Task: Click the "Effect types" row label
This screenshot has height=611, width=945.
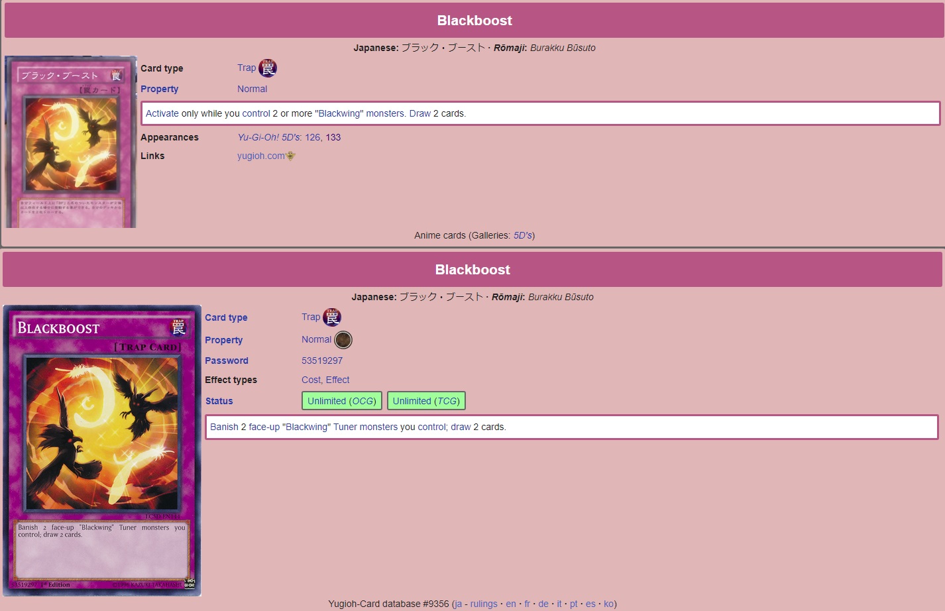Action: (x=231, y=380)
